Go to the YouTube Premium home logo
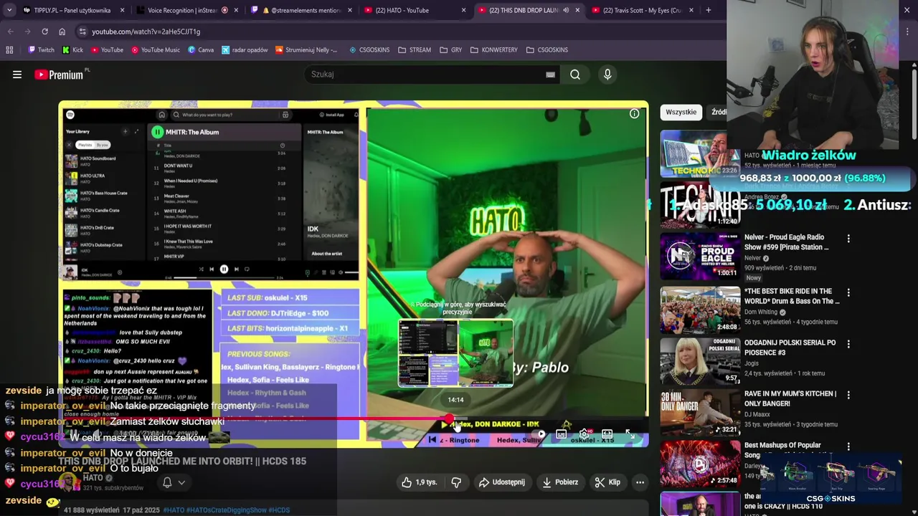 [x=59, y=75]
